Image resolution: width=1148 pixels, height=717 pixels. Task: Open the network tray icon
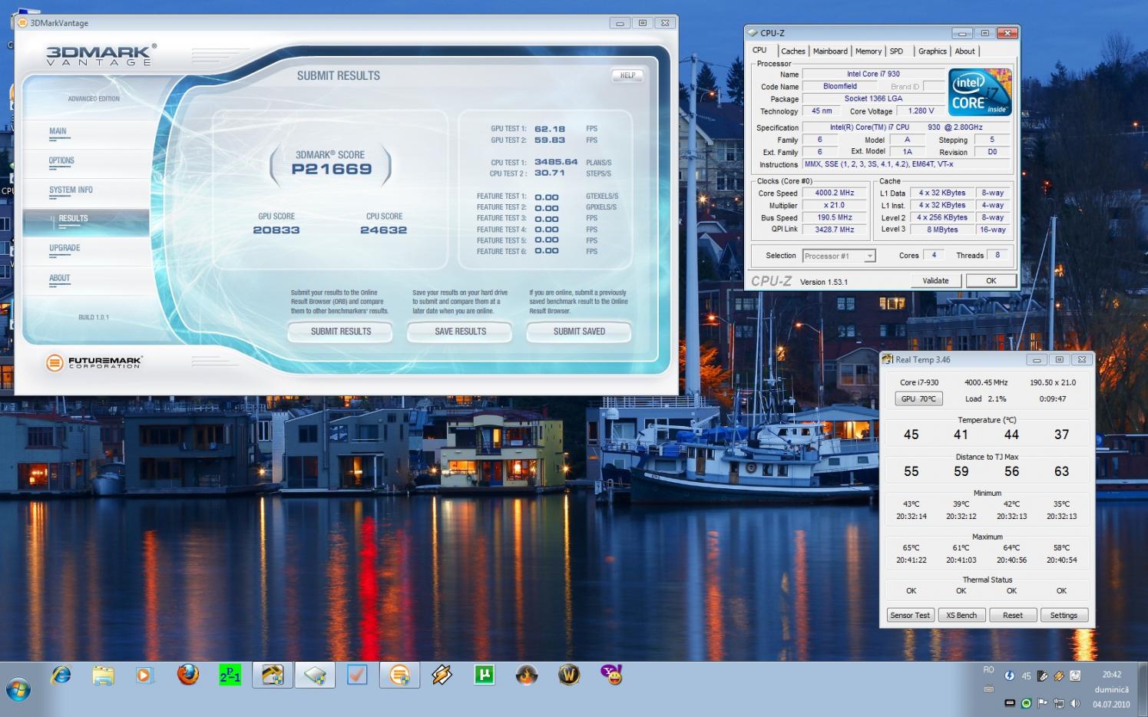(1059, 703)
